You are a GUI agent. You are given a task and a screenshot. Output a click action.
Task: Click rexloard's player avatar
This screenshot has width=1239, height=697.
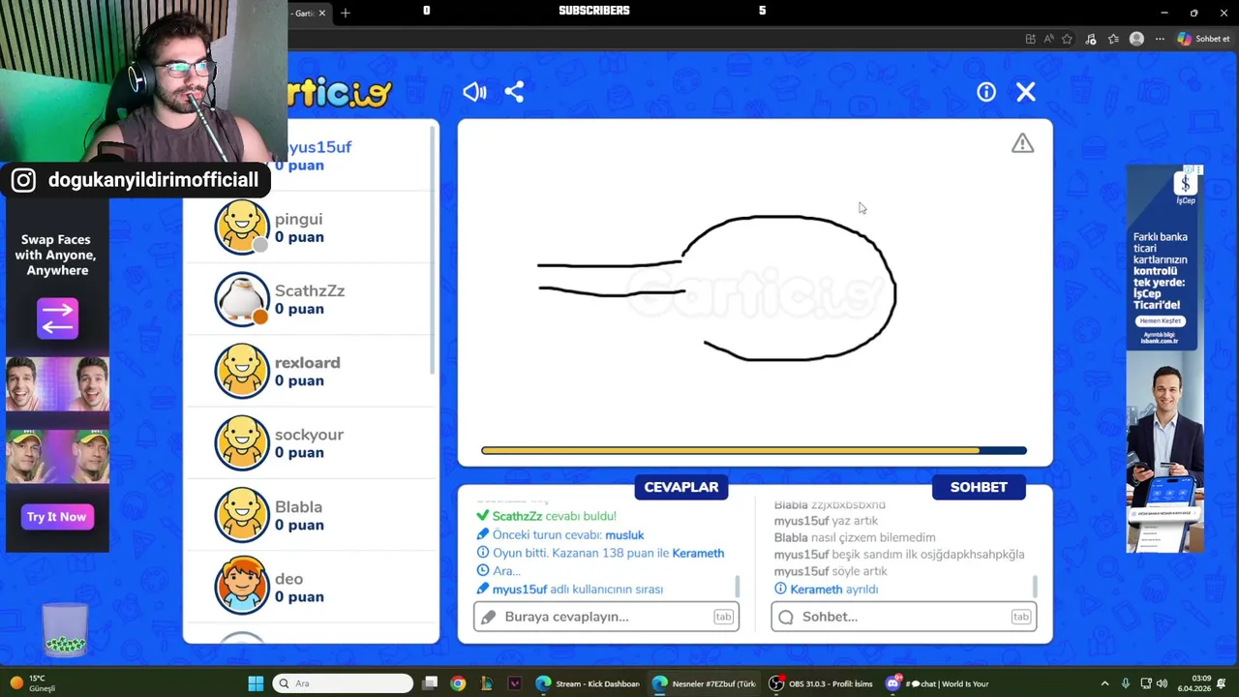(x=242, y=371)
